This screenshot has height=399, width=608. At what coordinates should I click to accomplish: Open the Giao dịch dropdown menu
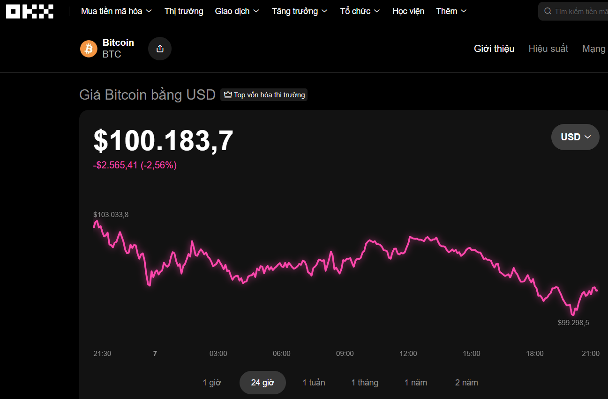(237, 11)
